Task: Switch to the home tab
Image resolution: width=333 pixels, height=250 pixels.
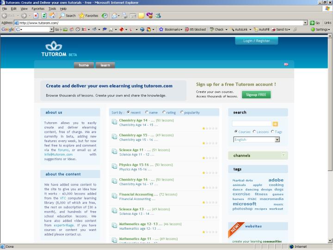Action: click(84, 65)
